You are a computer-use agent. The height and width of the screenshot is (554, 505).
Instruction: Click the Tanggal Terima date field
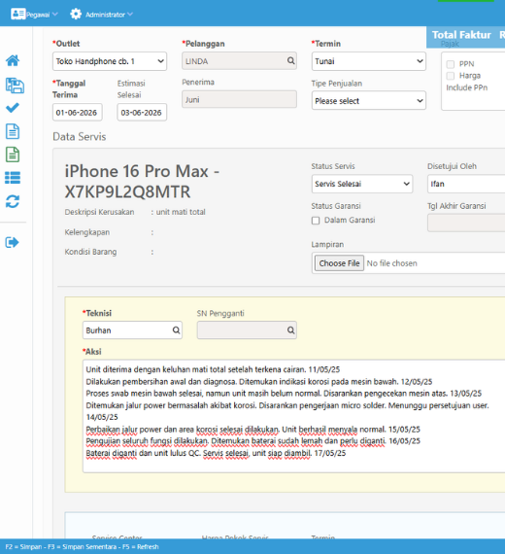(78, 113)
